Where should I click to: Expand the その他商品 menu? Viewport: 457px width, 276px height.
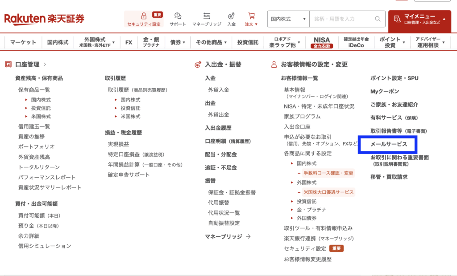(211, 42)
